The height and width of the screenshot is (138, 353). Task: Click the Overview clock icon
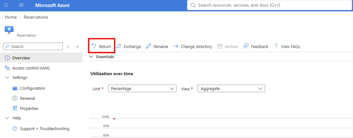tap(7, 58)
